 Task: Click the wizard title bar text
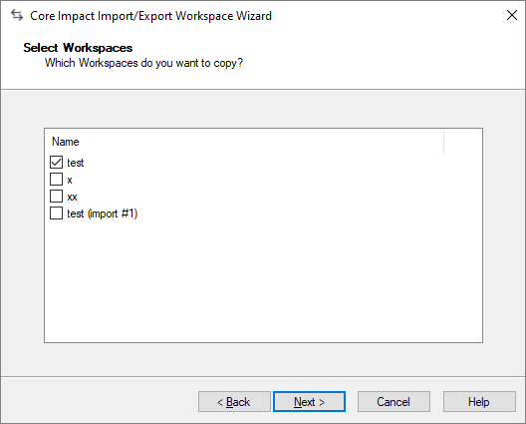click(150, 16)
